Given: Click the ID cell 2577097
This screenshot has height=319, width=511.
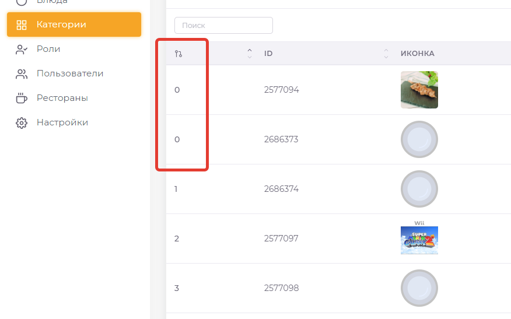Looking at the screenshot, I should [x=281, y=239].
